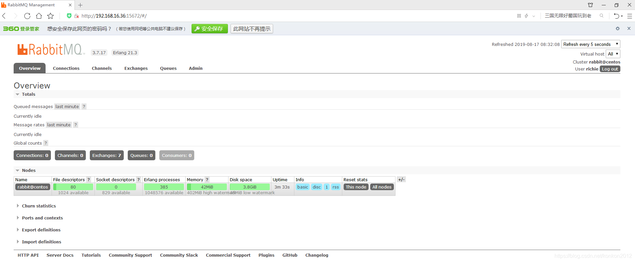Change Queued messages last minute range

(67, 106)
